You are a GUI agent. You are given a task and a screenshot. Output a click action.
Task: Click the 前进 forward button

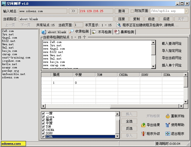[x=151, y=19]
